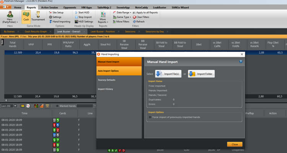Click the Close button in Hand Importing
287x153 pixels.
click(x=235, y=144)
